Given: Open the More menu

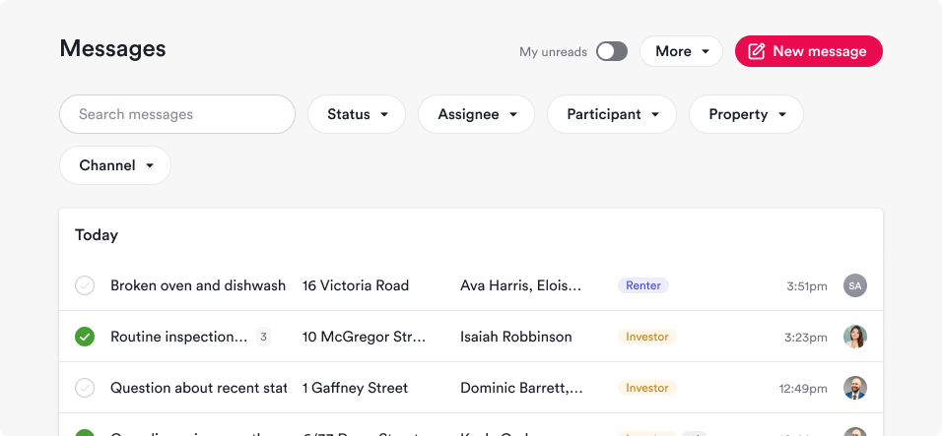Looking at the screenshot, I should click(x=681, y=51).
